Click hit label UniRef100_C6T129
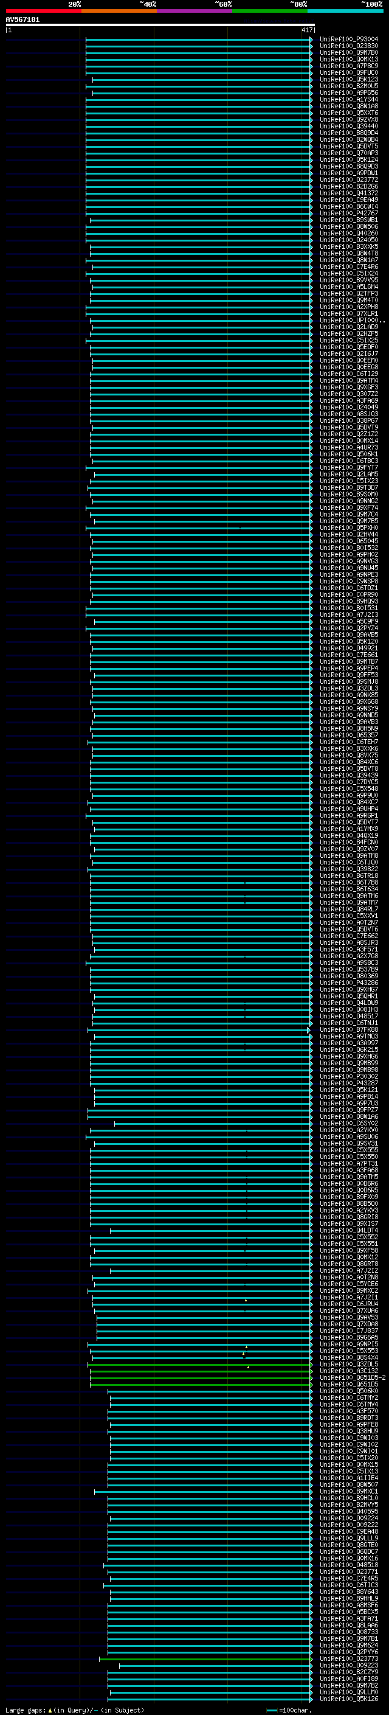 pos(348,374)
